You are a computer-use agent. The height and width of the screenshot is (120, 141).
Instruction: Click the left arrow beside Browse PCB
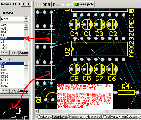24,4
